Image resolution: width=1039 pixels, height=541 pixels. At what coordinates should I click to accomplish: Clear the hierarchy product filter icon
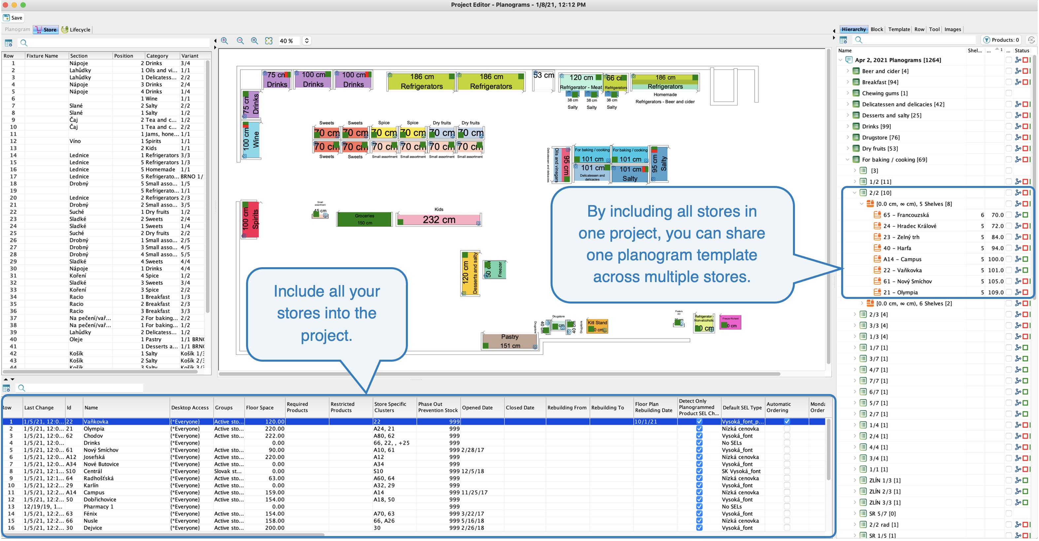1031,40
